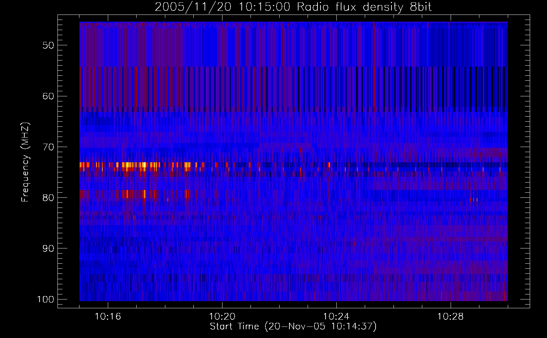
Task: Click the plot title '2005/11/20 10:15:00 Radio flux density 8bit'
Action: [293, 7]
